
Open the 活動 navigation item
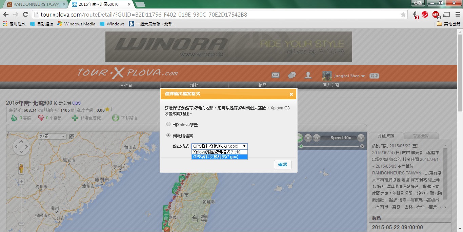tap(195, 85)
